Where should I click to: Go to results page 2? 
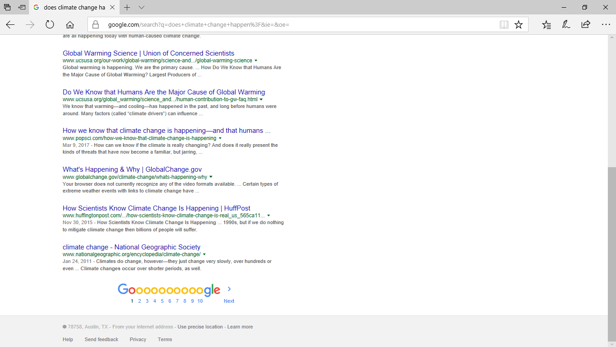[x=140, y=301]
